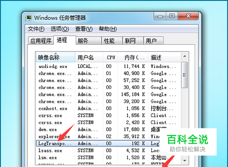This screenshot has width=228, height=167.
Task: Open the 查看(V) menu
Action: [84, 29]
